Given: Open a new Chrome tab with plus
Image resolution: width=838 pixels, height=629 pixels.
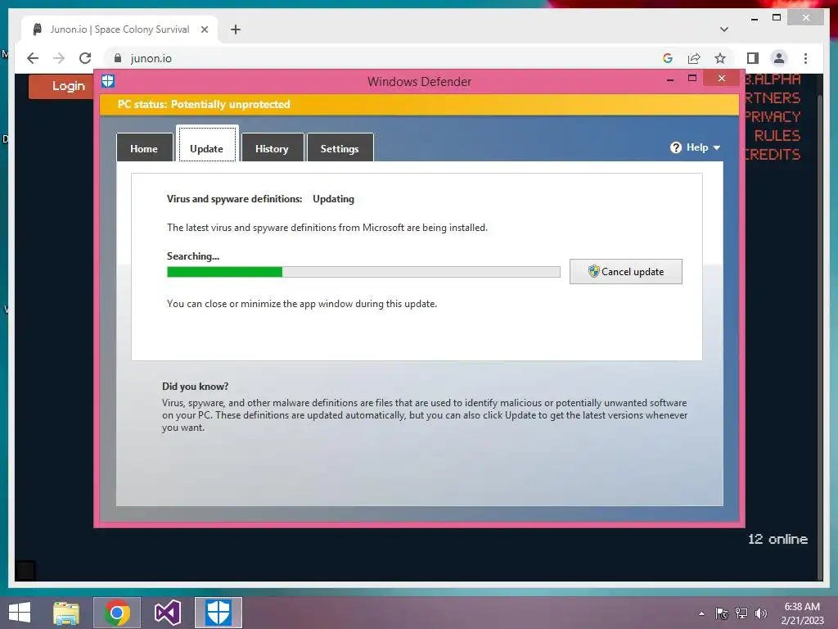Looking at the screenshot, I should [236, 29].
